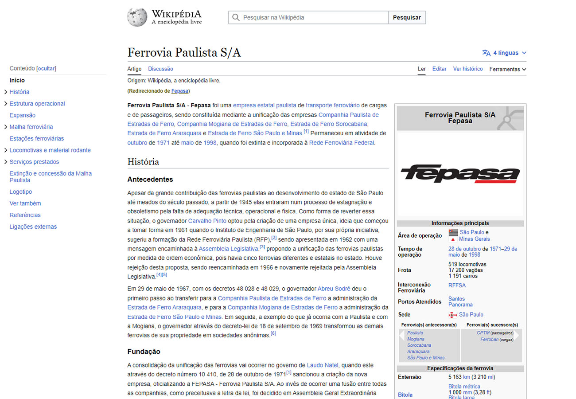The height and width of the screenshot is (399, 576).
Task: Go to Início in the contents
Action: [17, 80]
